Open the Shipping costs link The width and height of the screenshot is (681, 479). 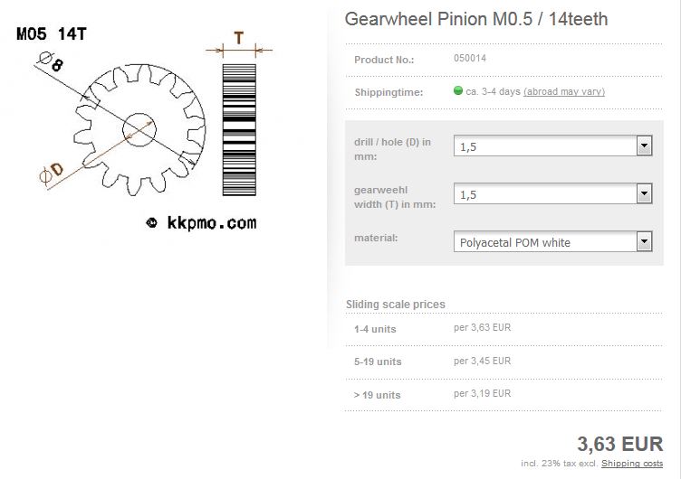(x=632, y=464)
